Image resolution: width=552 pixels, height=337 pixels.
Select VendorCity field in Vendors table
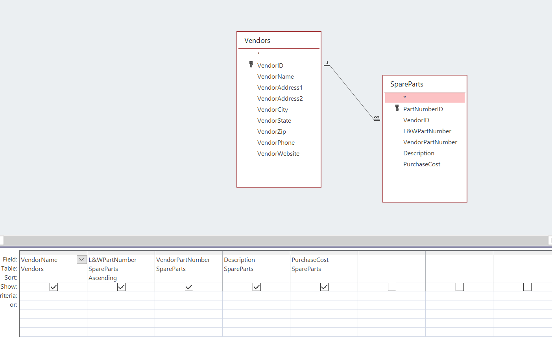pos(273,110)
